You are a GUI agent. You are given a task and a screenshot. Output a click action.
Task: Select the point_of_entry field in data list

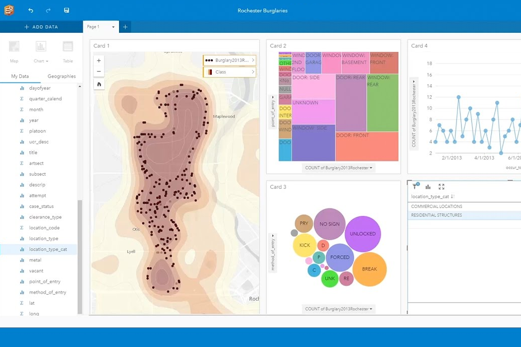click(x=44, y=282)
